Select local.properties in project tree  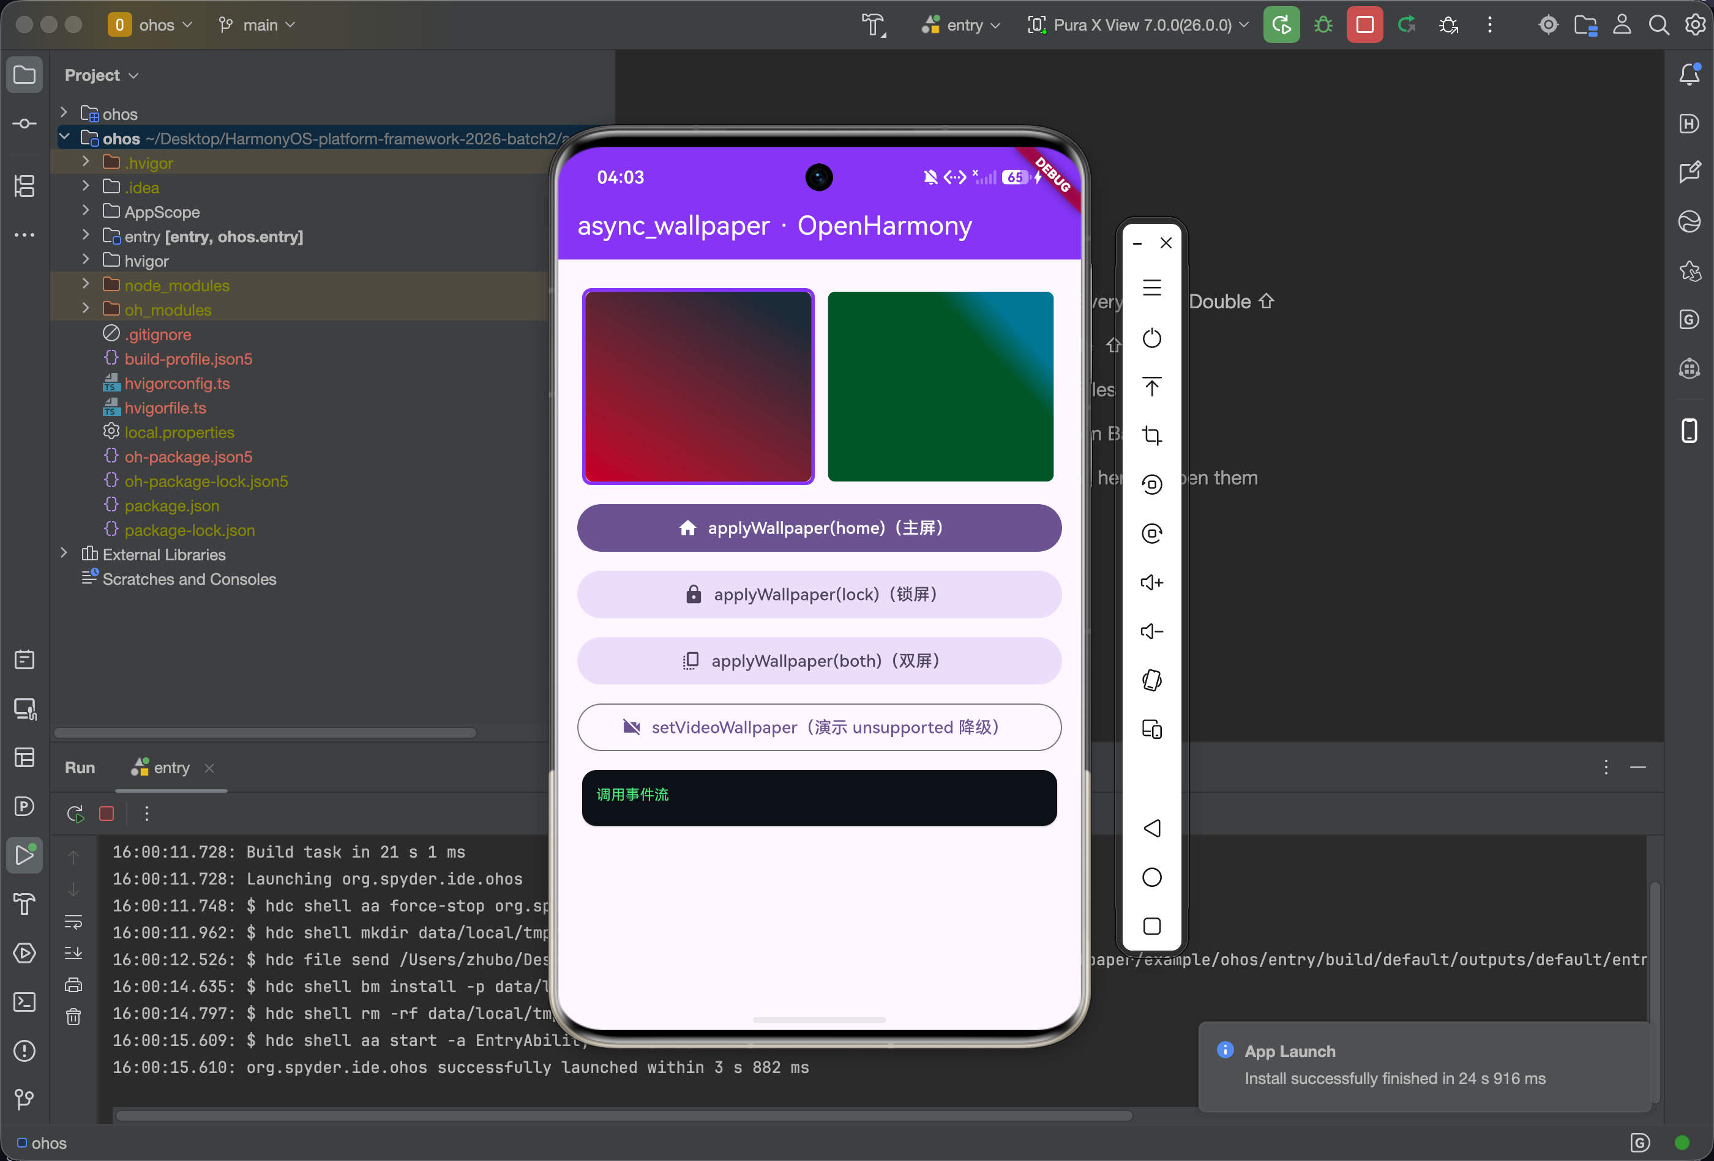click(179, 432)
